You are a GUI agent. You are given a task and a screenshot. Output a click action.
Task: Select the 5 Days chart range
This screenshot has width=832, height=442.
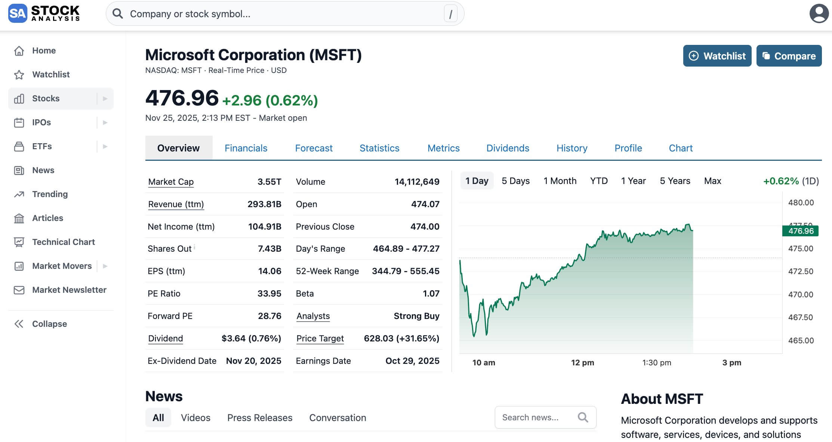pyautogui.click(x=516, y=181)
